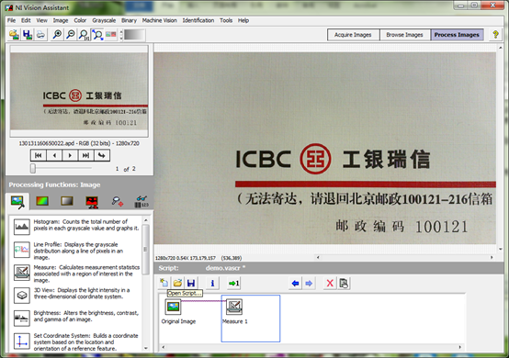Image resolution: width=509 pixels, height=358 pixels.
Task: Click the image navigation slider handle
Action: [33, 168]
